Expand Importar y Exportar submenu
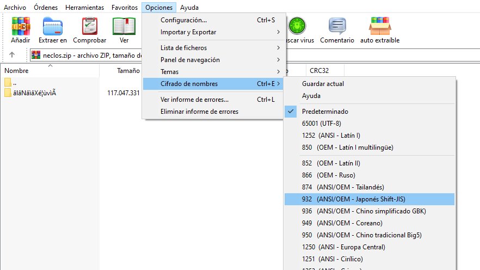Image resolution: width=480 pixels, height=270 pixels. 213,32
